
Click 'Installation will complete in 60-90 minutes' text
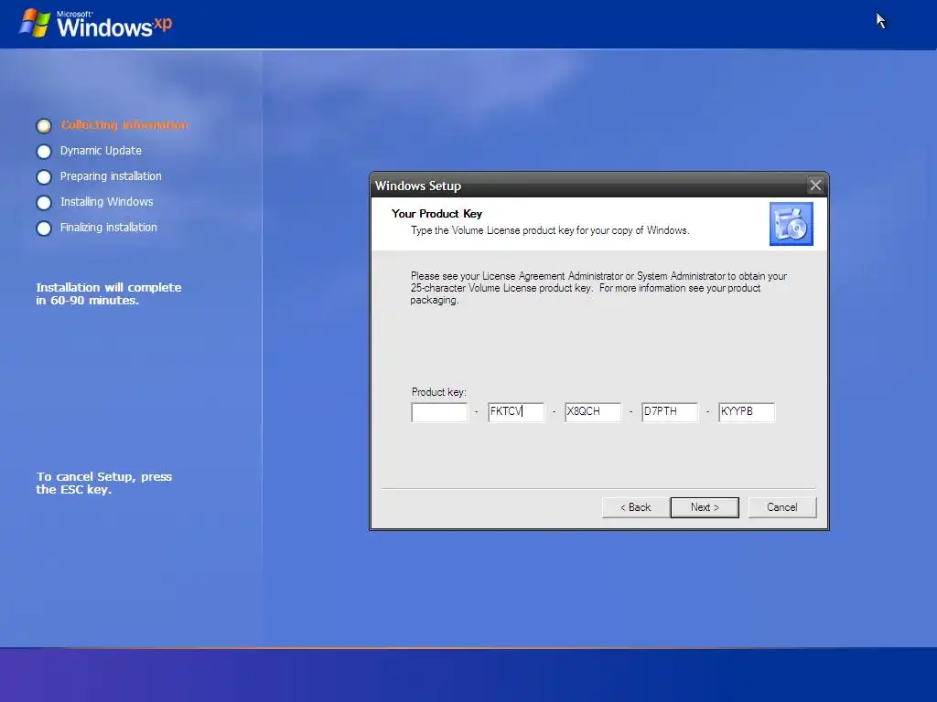[109, 293]
